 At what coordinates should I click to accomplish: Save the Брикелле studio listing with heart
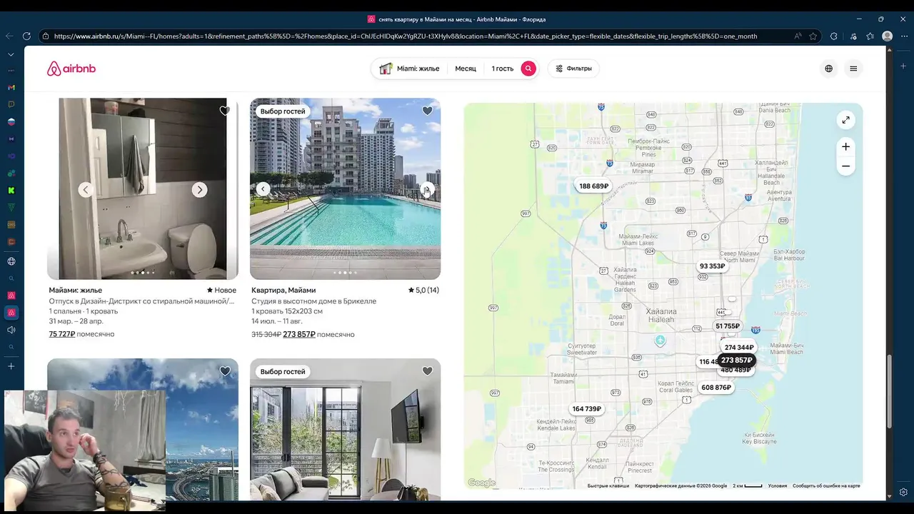point(427,111)
